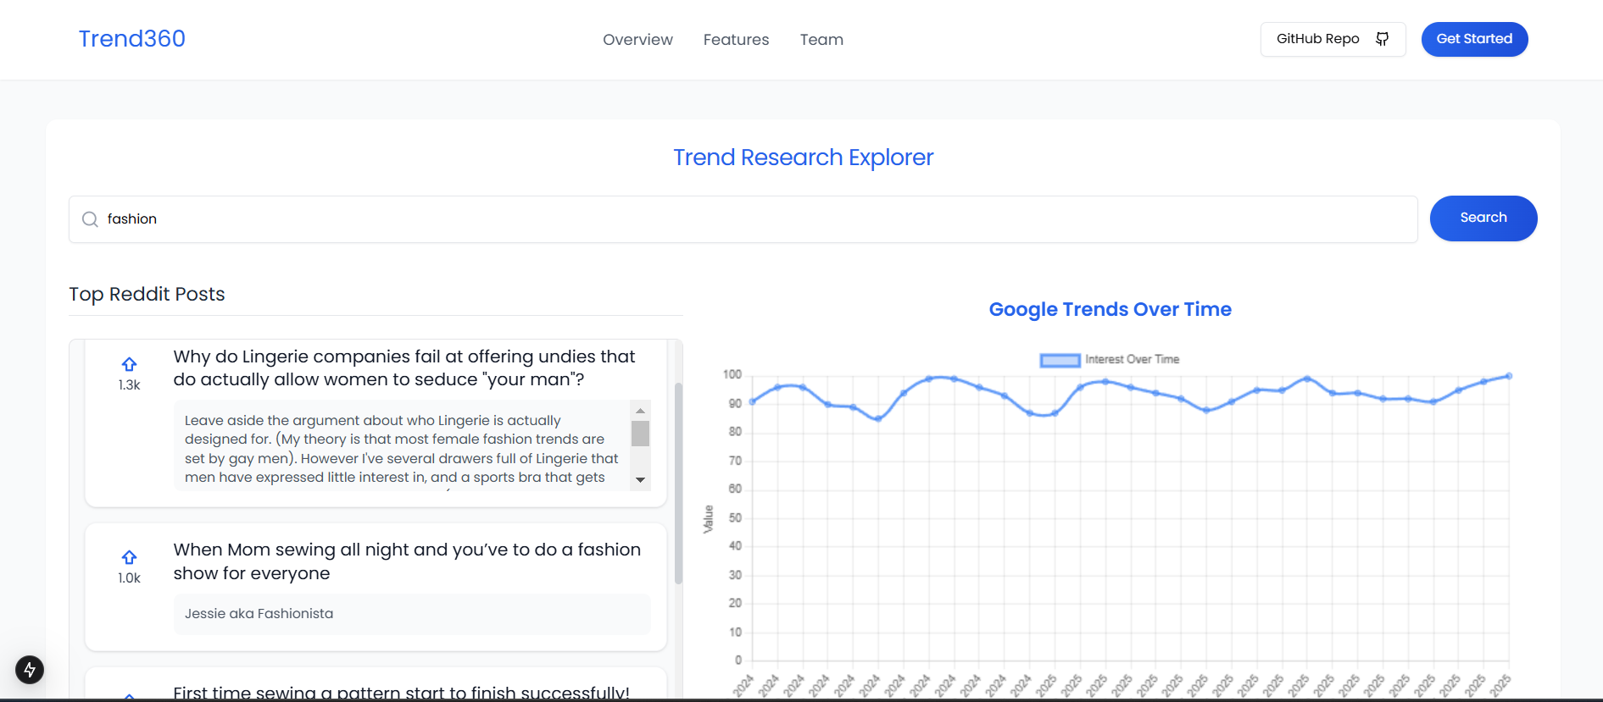Click the post text scrollbar thumb
This screenshot has width=1603, height=702.
pos(640,434)
